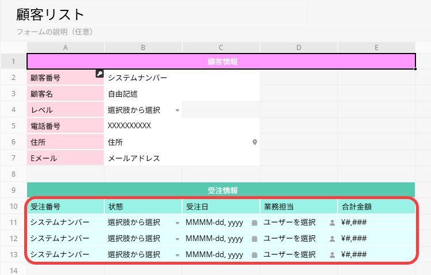This screenshot has height=275, width=431.
Task: Expand the 状態 dropdown in row 12
Action: click(x=177, y=239)
